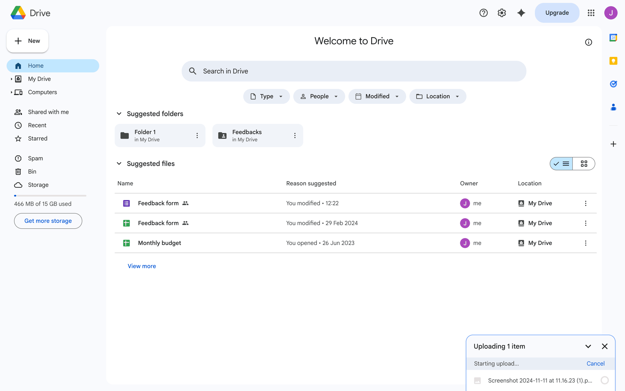Go to Home in sidebar
The width and height of the screenshot is (625, 391).
pos(53,66)
